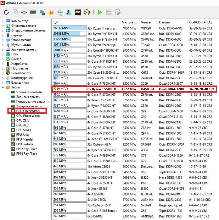Sort by the Память column header

(172, 22)
